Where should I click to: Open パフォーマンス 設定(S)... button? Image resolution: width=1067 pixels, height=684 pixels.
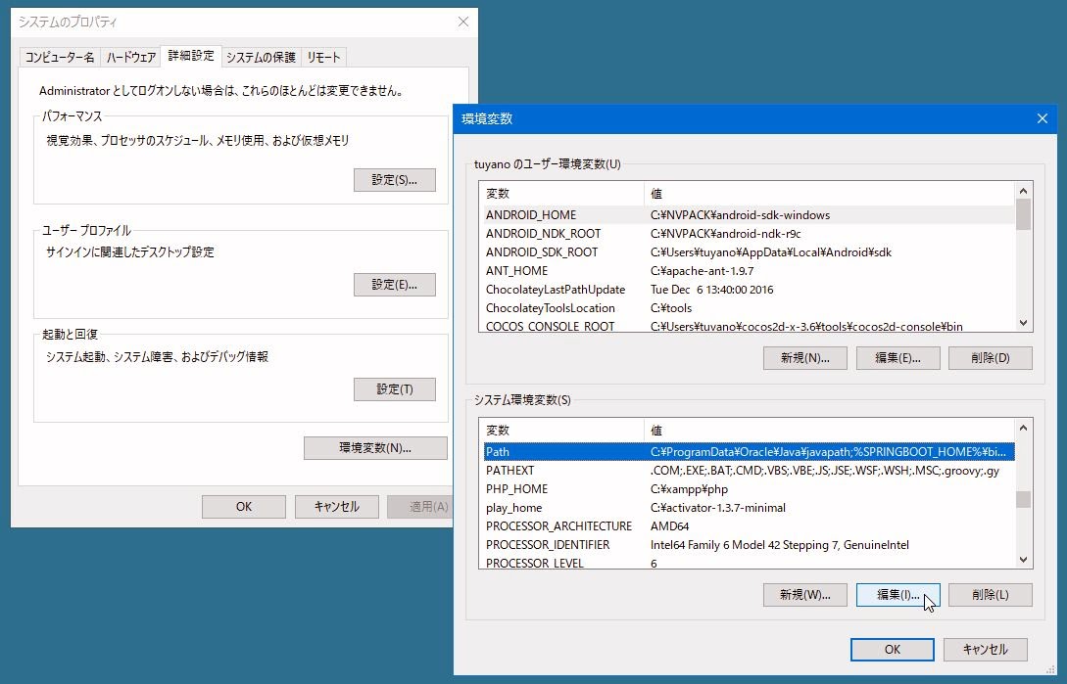click(x=394, y=180)
